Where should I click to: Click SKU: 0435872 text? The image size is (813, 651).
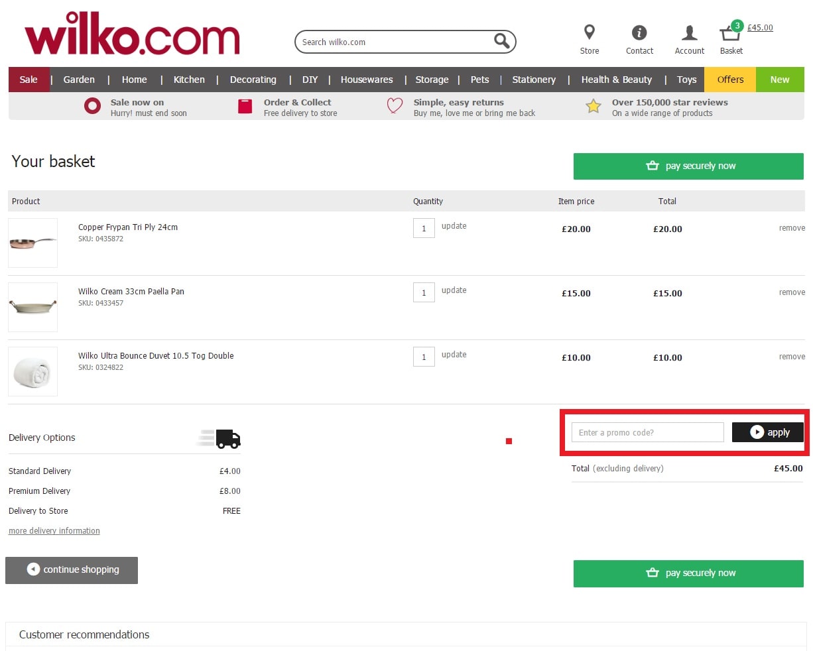point(101,239)
